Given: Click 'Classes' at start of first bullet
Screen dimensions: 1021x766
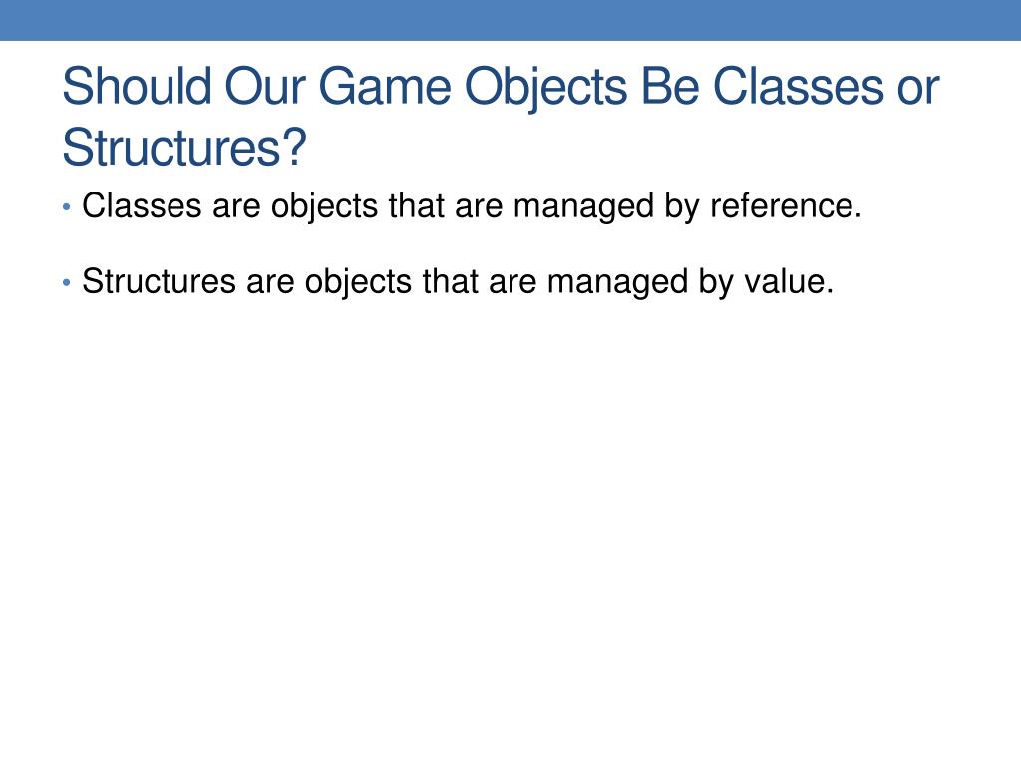Looking at the screenshot, I should coord(142,206).
